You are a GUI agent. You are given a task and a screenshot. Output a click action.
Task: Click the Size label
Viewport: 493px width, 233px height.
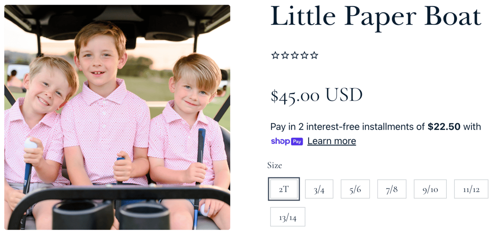[274, 165]
